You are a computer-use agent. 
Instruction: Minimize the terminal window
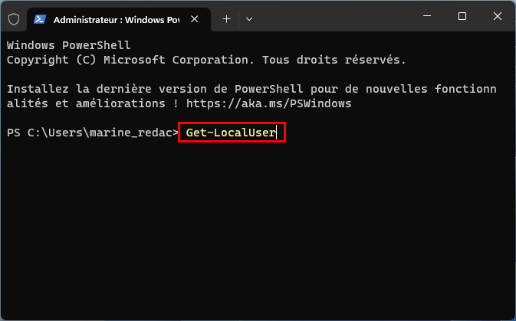point(427,16)
